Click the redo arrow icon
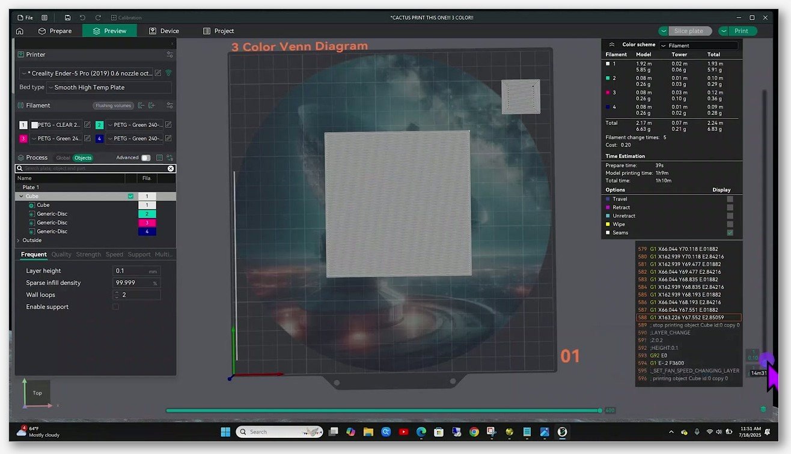Image resolution: width=791 pixels, height=454 pixels. tap(98, 18)
